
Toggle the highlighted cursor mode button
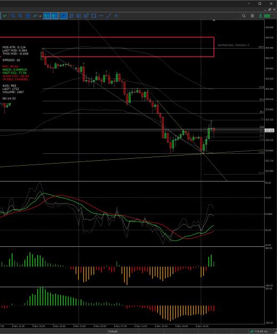point(64,15)
